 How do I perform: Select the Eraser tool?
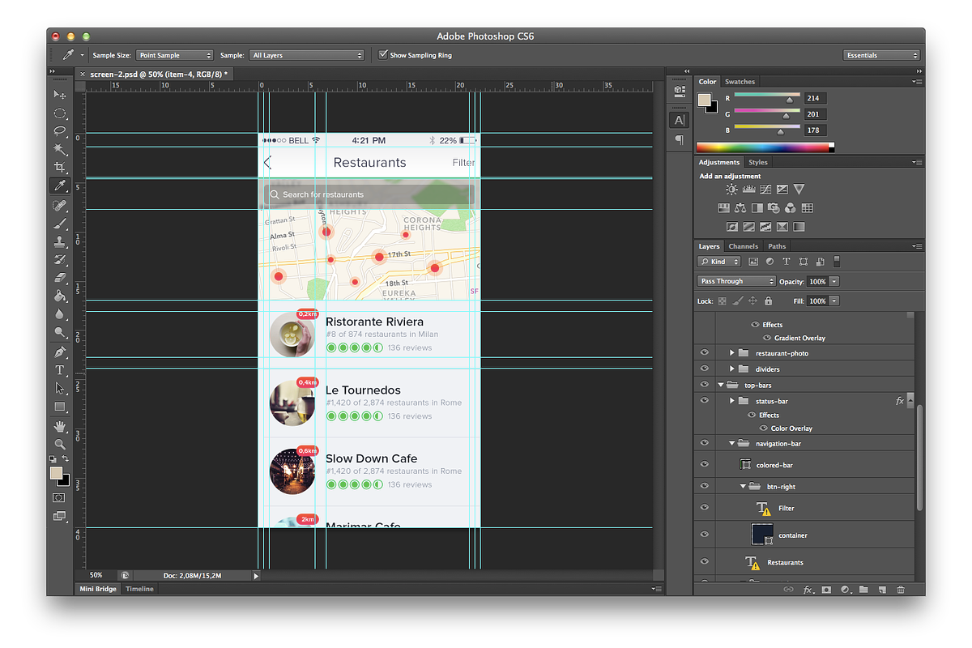[59, 278]
